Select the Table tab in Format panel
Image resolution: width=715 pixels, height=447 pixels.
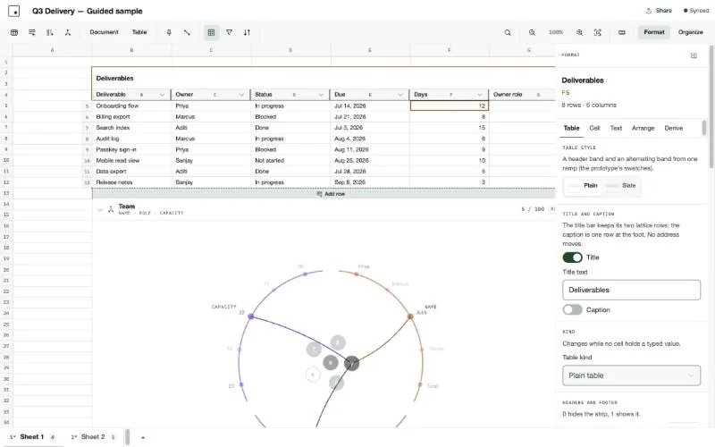(x=571, y=128)
